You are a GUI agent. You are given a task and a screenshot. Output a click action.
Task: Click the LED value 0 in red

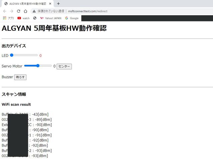[x=41, y=56]
